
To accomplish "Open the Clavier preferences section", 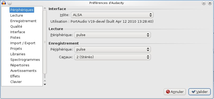I will click(x=16, y=82).
